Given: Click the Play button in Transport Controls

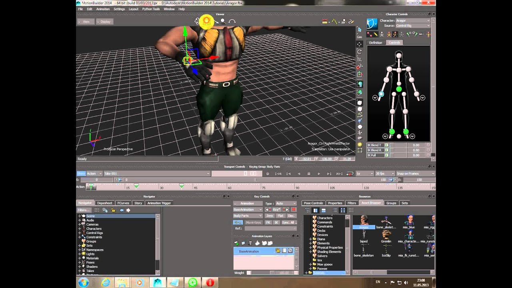Looking at the screenshot, I should point(319,174).
